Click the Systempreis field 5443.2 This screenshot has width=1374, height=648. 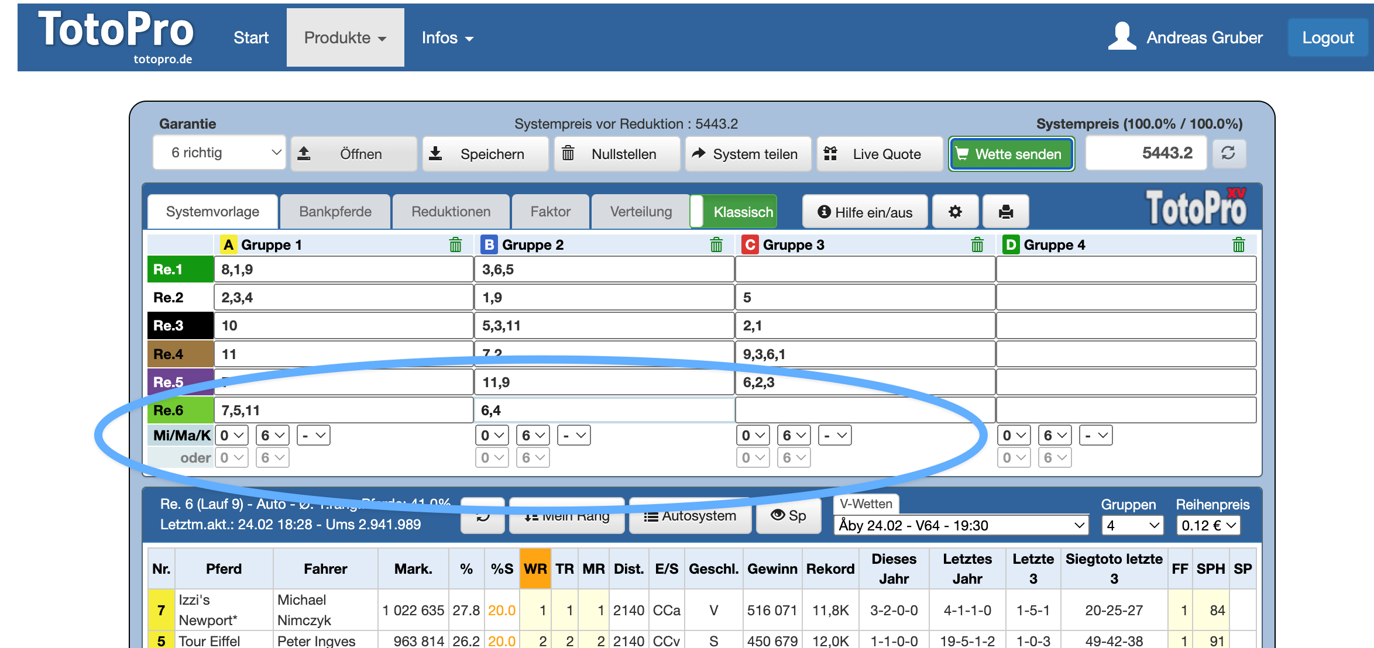(1146, 153)
